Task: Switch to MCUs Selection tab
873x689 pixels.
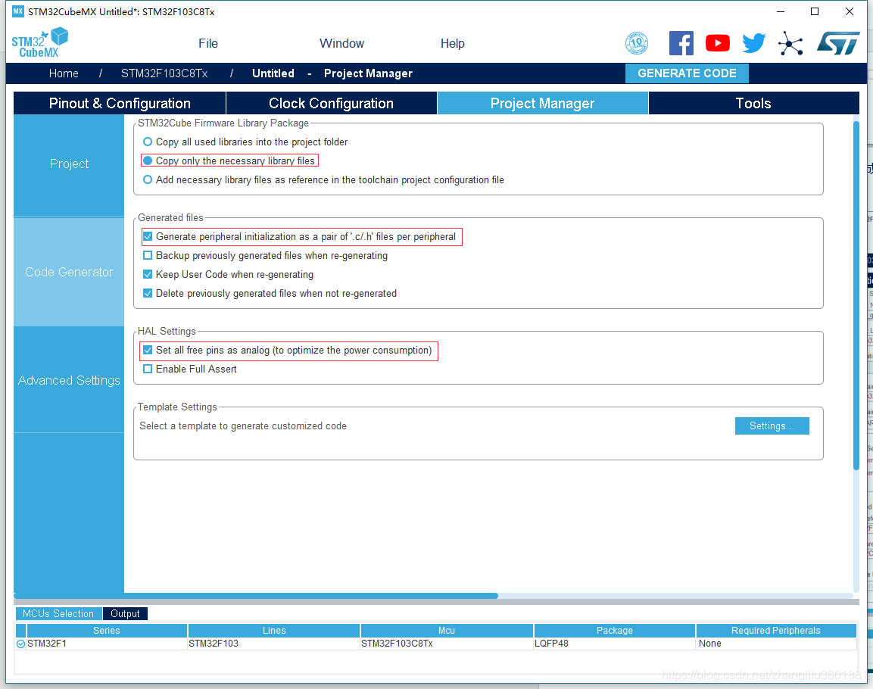Action: (x=58, y=613)
